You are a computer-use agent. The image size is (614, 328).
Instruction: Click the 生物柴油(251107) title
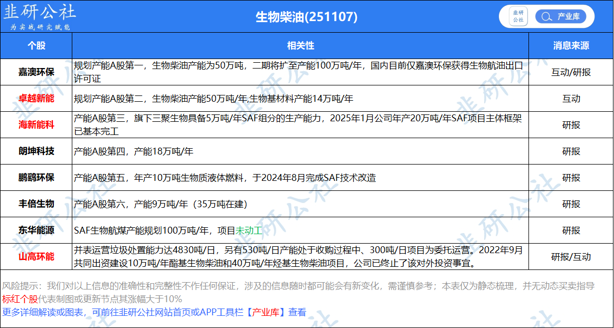(306, 17)
